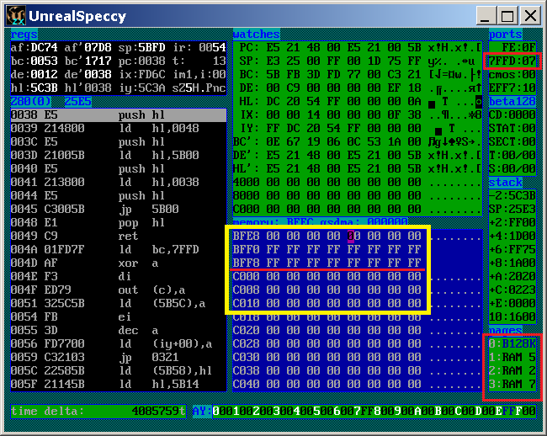547x436 pixels.
Task: Select disassembly line 0045 jp 5B00
Action: coord(119,210)
